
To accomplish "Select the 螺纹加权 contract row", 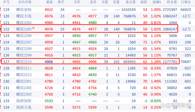I will tap(97, 9).
